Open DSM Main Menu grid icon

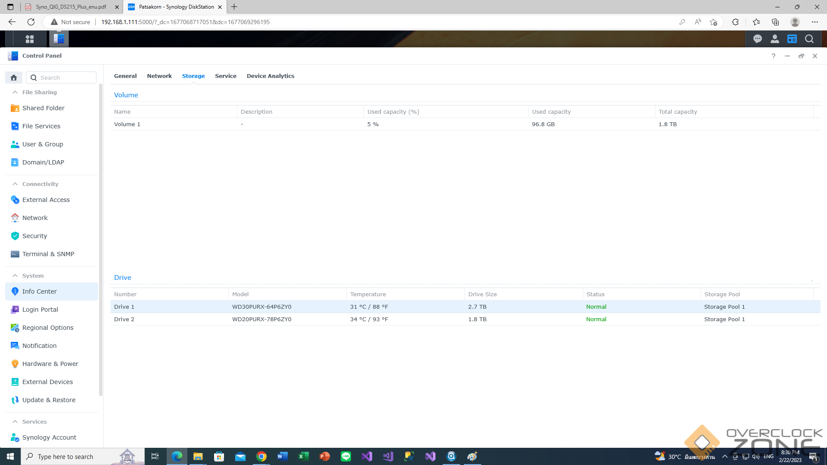click(30, 39)
